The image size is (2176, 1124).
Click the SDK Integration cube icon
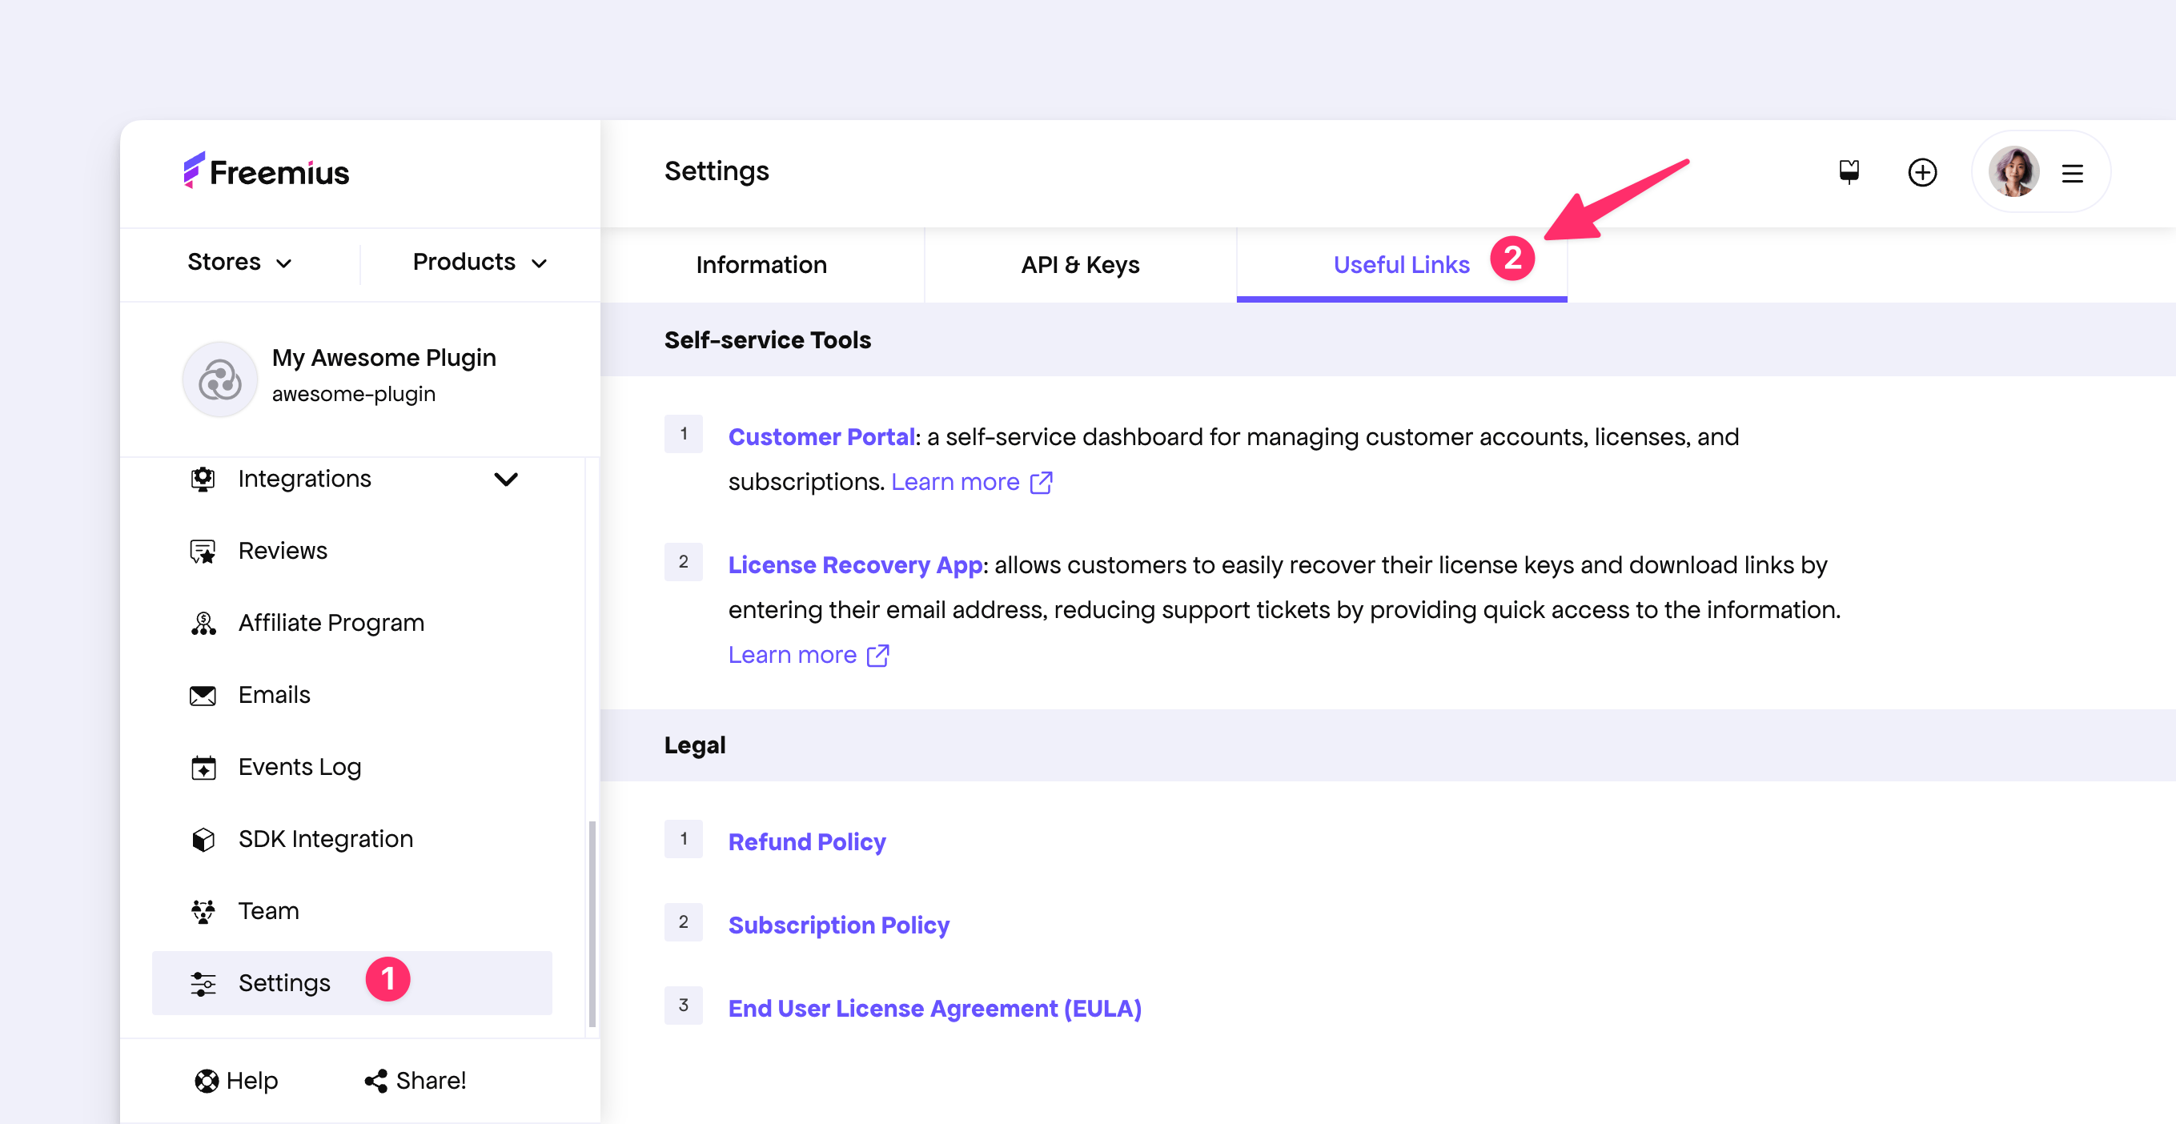coord(203,840)
